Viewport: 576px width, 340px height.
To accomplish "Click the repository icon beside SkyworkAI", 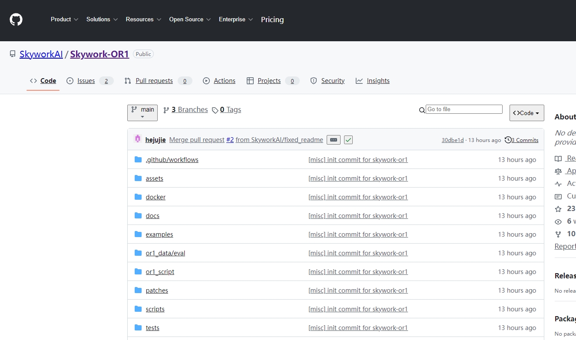I will click(13, 54).
